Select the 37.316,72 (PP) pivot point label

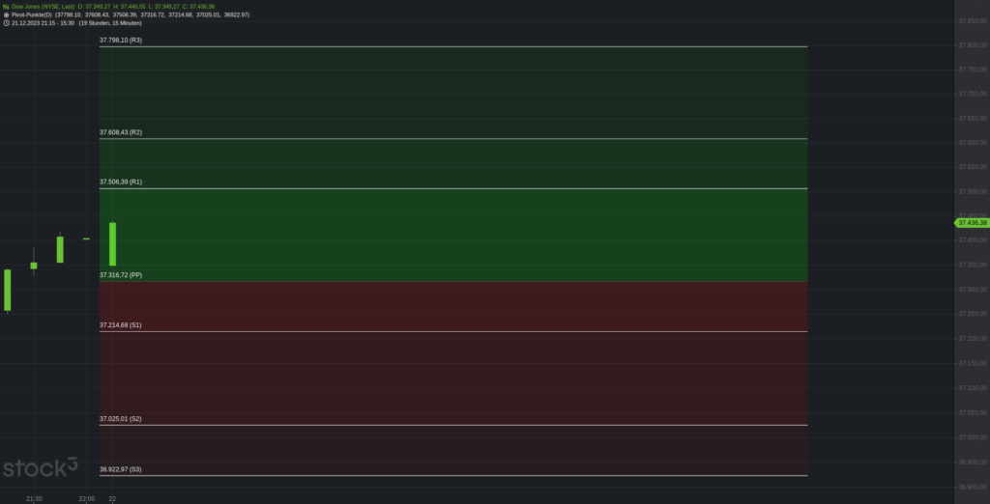(121, 275)
